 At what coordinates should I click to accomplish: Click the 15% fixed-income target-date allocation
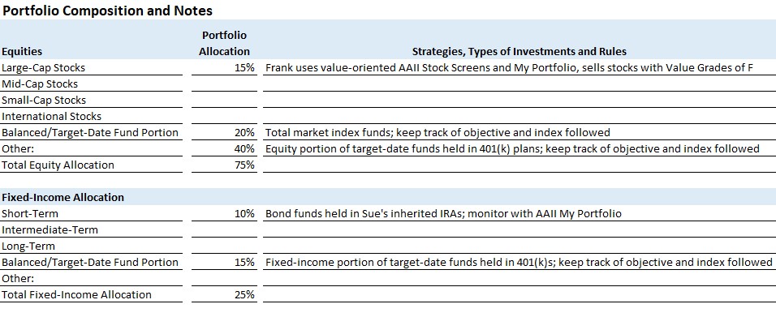[224, 262]
